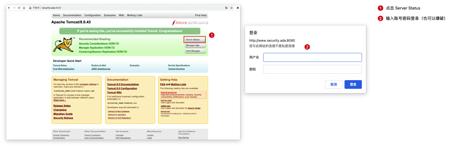This screenshot has width=459, height=147.
Task: Open the Changelog link
Action: pos(60,110)
